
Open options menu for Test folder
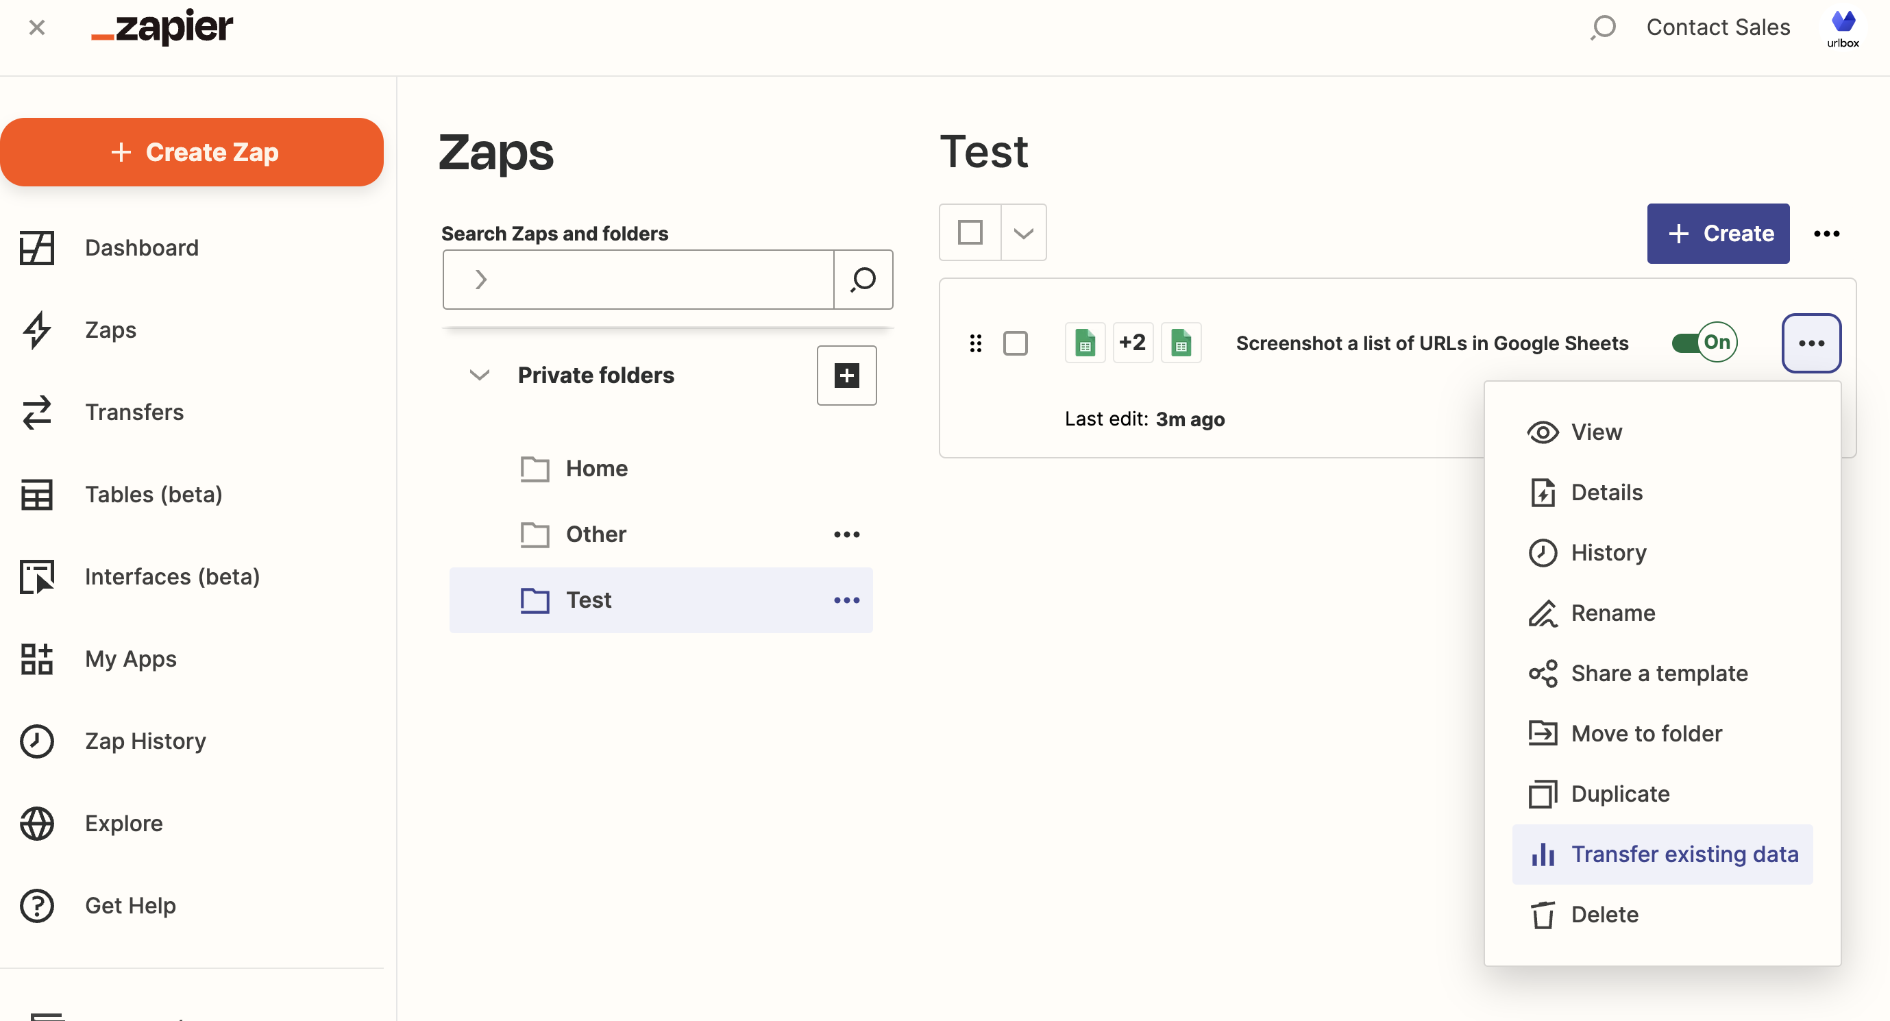(847, 600)
